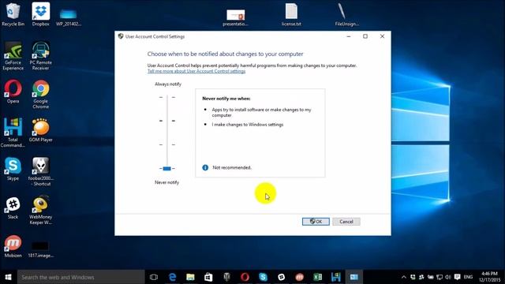Close the User Account Control Settings window
The height and width of the screenshot is (284, 505).
click(382, 36)
